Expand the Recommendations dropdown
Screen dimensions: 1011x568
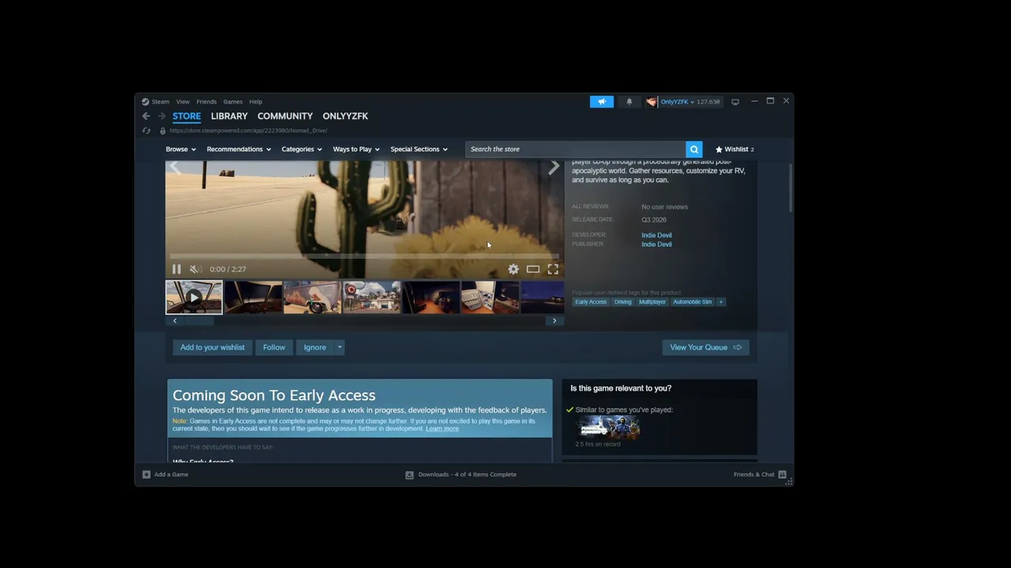pyautogui.click(x=239, y=149)
